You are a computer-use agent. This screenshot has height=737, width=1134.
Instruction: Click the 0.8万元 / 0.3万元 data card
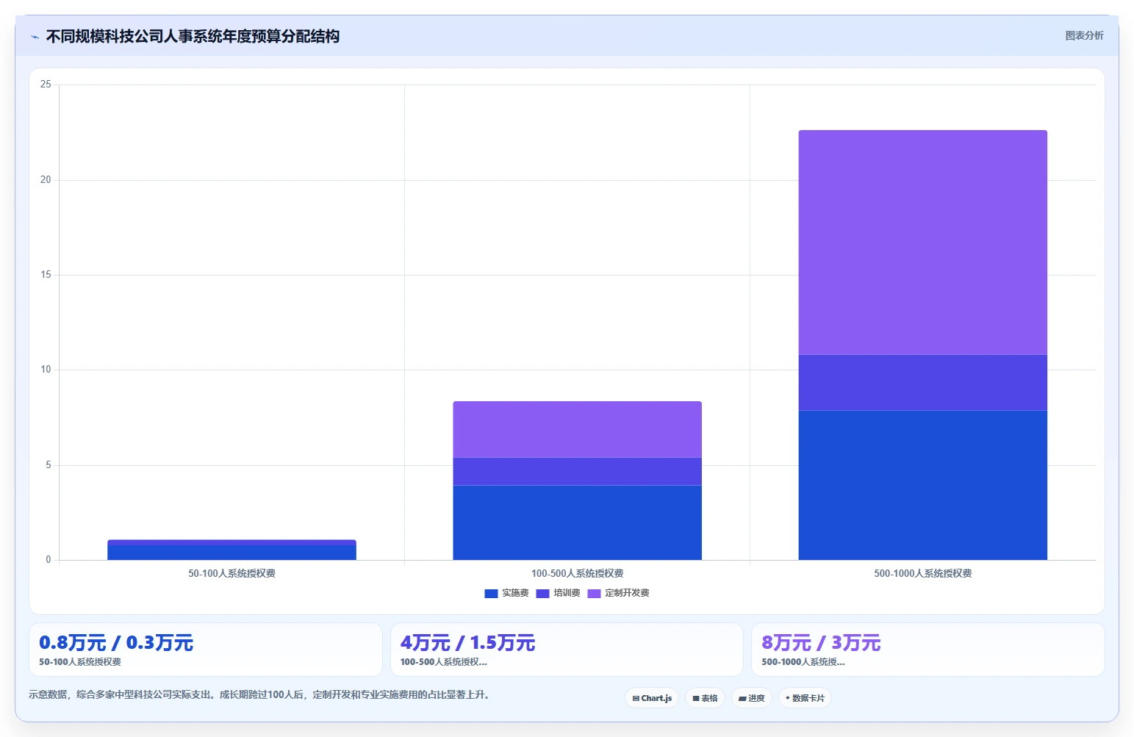coord(206,650)
